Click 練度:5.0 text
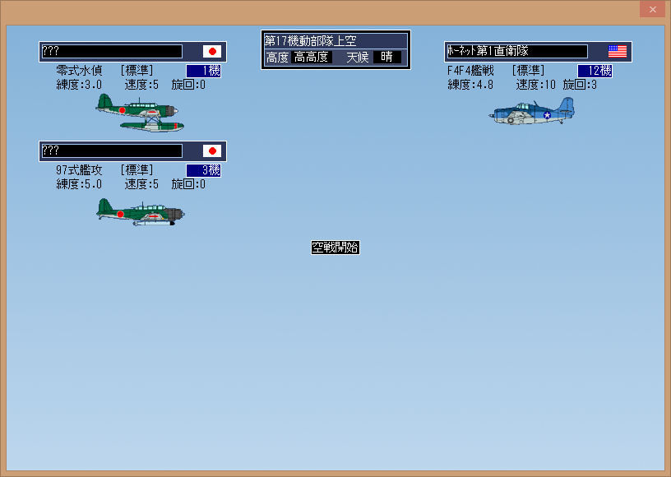Screen dimensions: 671x477 (79, 184)
